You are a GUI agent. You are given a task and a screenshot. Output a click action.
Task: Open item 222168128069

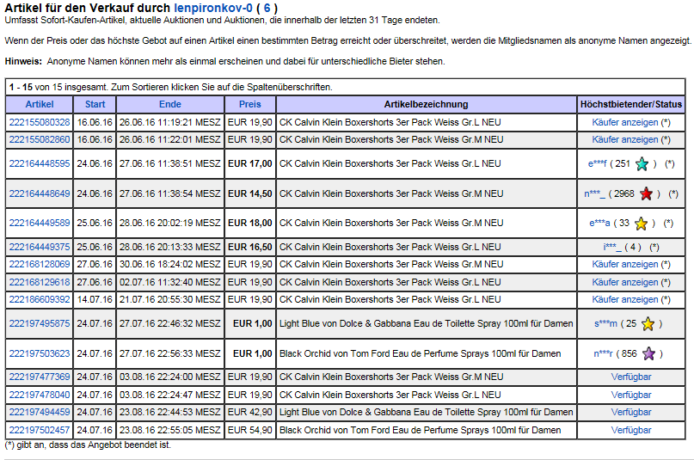[40, 264]
